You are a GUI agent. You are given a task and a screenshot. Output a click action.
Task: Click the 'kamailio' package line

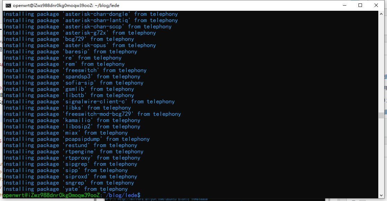click(72, 120)
